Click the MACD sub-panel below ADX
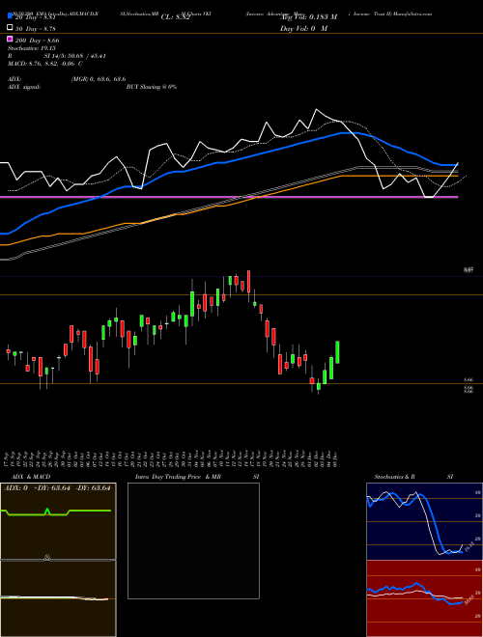Screen dimensions: 483x637 (58, 598)
